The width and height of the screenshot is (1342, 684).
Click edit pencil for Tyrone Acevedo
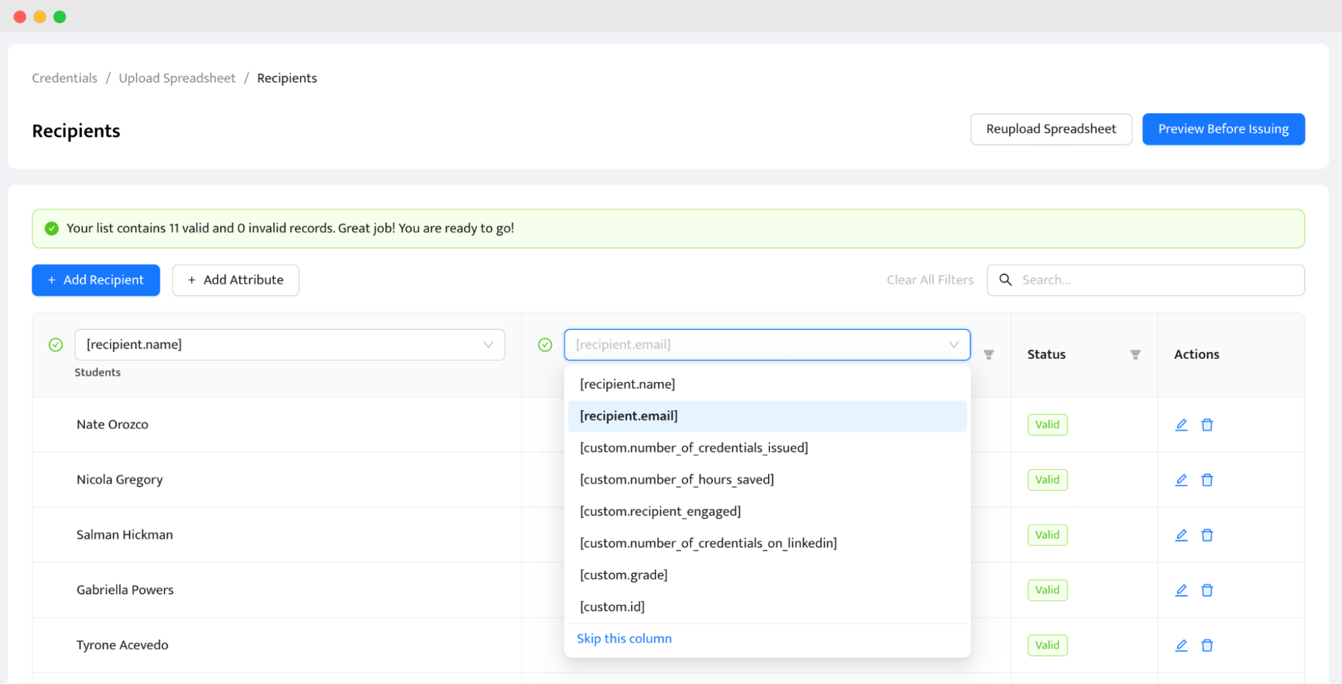coord(1181,645)
